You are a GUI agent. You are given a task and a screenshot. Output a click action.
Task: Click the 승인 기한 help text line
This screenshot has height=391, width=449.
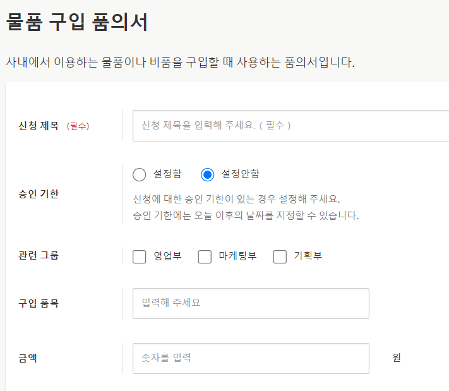click(x=237, y=199)
